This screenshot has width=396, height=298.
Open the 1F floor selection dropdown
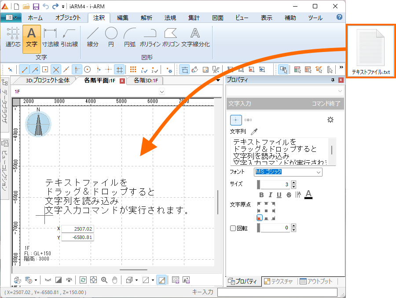162,92
